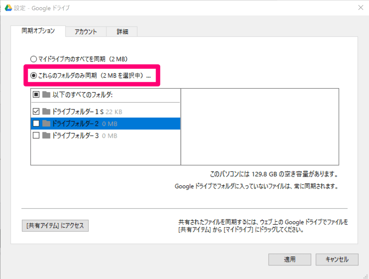
Task: Click 0 MB size of ドライブフォルダー 3
Action: point(110,136)
